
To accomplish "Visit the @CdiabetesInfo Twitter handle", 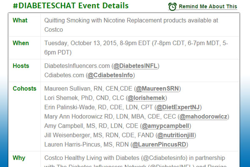I will click(x=110, y=75).
